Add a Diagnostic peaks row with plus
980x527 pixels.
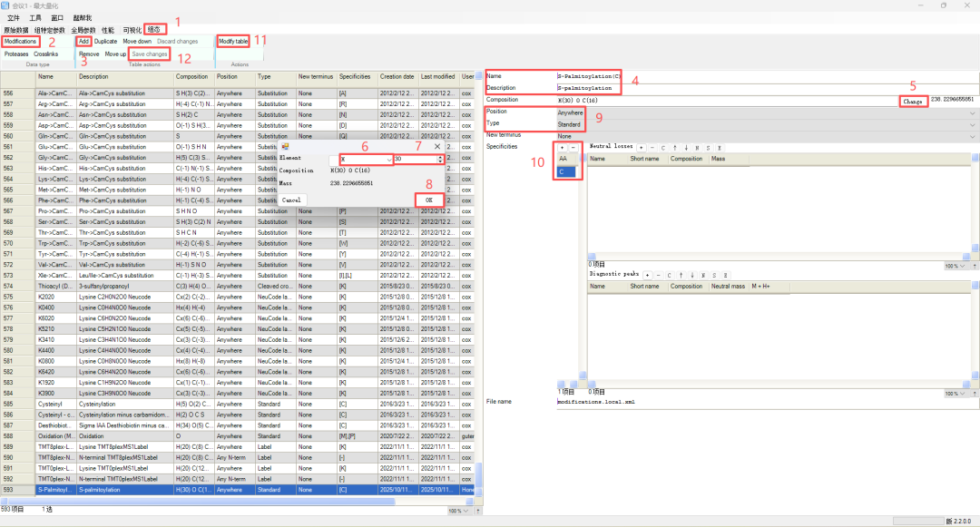point(647,276)
